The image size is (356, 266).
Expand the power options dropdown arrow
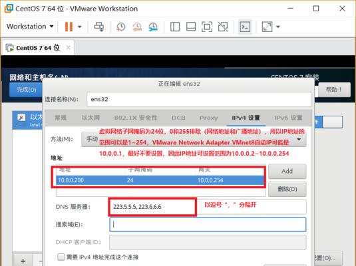(x=79, y=27)
